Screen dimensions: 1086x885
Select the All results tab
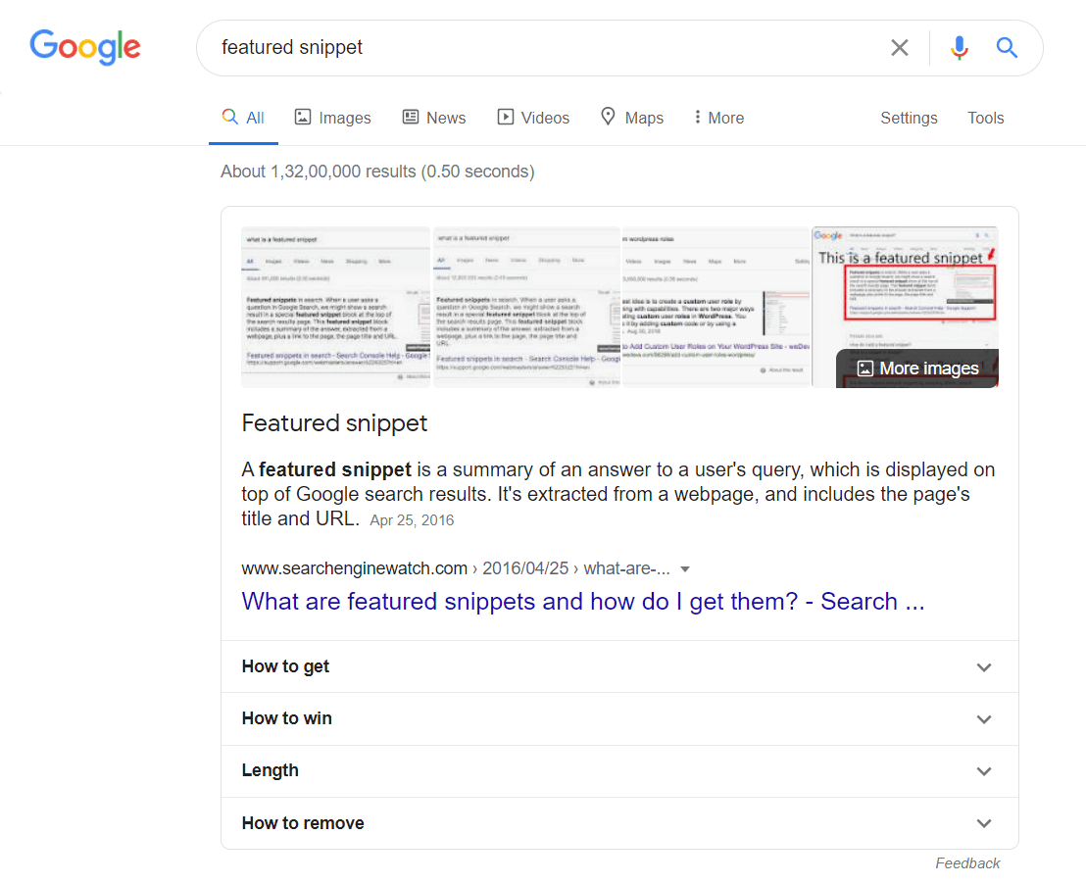243,118
